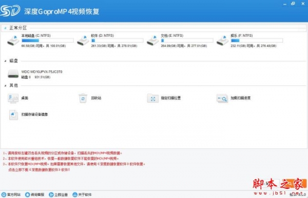Open the 立即注册 link

coord(61,194)
